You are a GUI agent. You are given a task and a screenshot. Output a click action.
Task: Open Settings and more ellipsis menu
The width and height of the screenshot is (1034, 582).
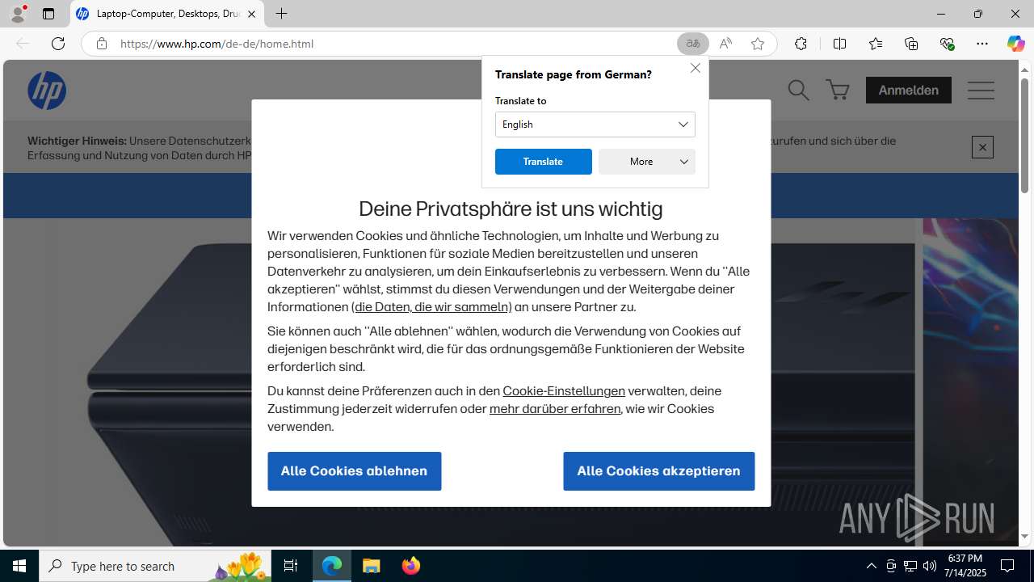[x=982, y=44]
